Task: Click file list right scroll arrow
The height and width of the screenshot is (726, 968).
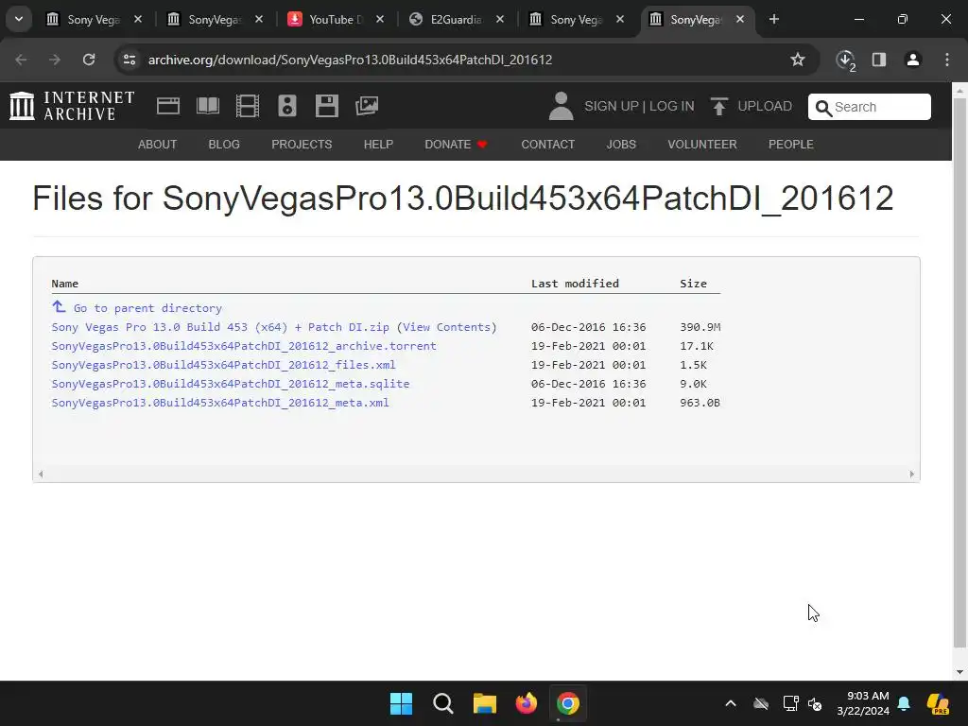Action: click(912, 475)
